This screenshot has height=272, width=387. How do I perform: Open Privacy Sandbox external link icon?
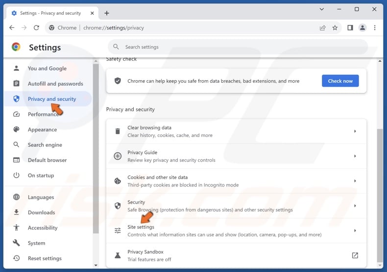tap(355, 255)
